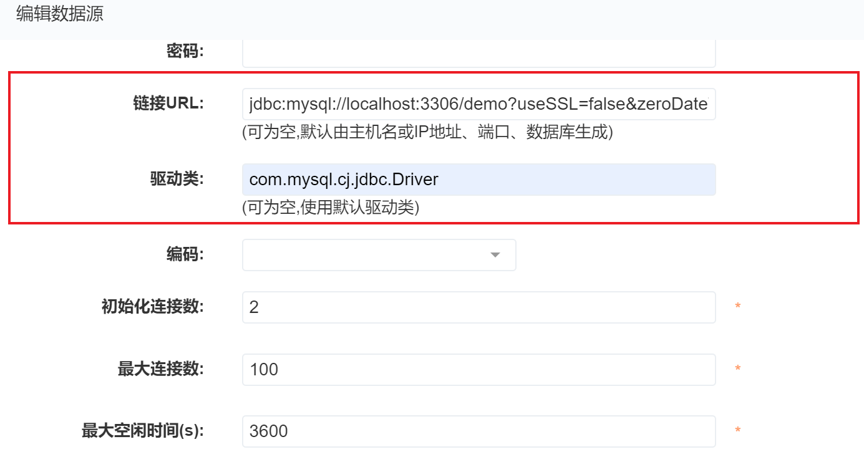Click the 使用默认驱动类 hint under 驱动类
This screenshot has width=864, height=462.
[330, 208]
